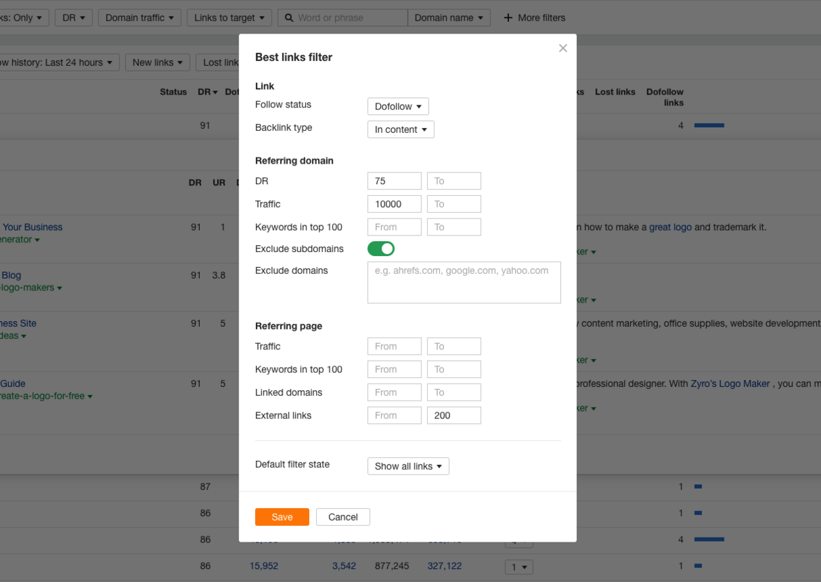
Task: Open the 'great logo' link
Action: coord(670,227)
